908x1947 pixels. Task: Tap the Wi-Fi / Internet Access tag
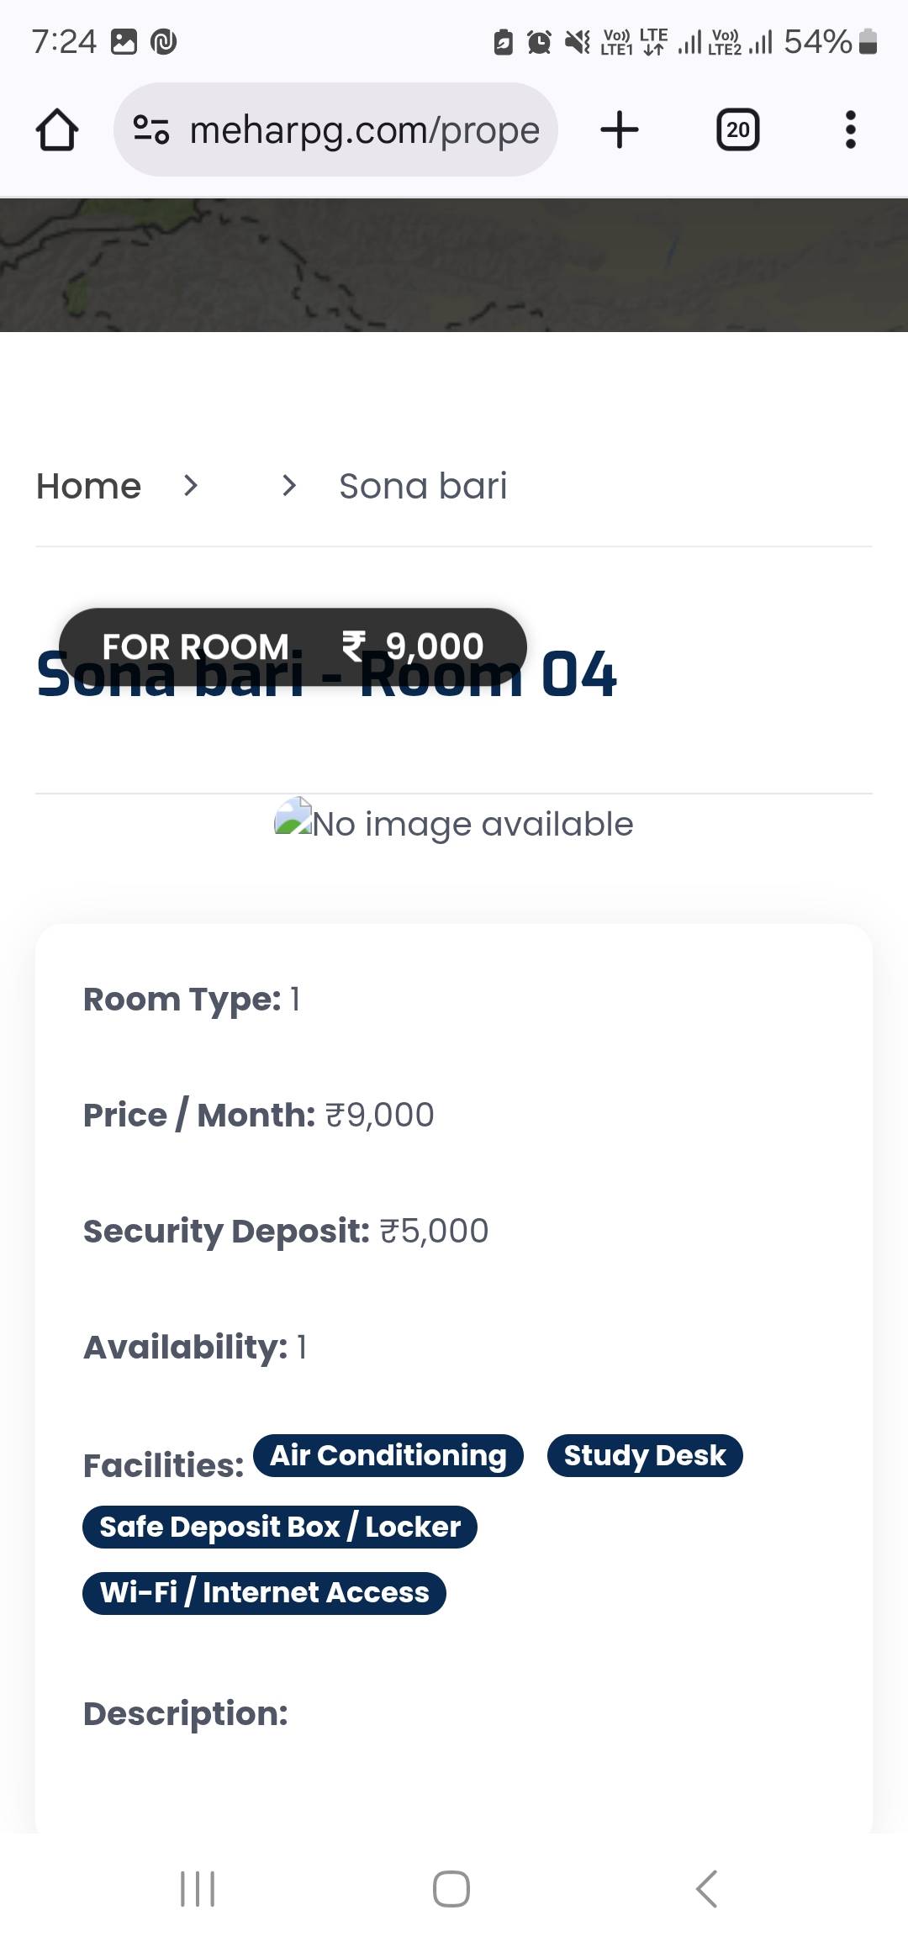pyautogui.click(x=264, y=1592)
